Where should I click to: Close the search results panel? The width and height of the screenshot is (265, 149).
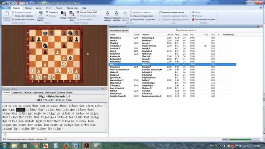[261, 26]
